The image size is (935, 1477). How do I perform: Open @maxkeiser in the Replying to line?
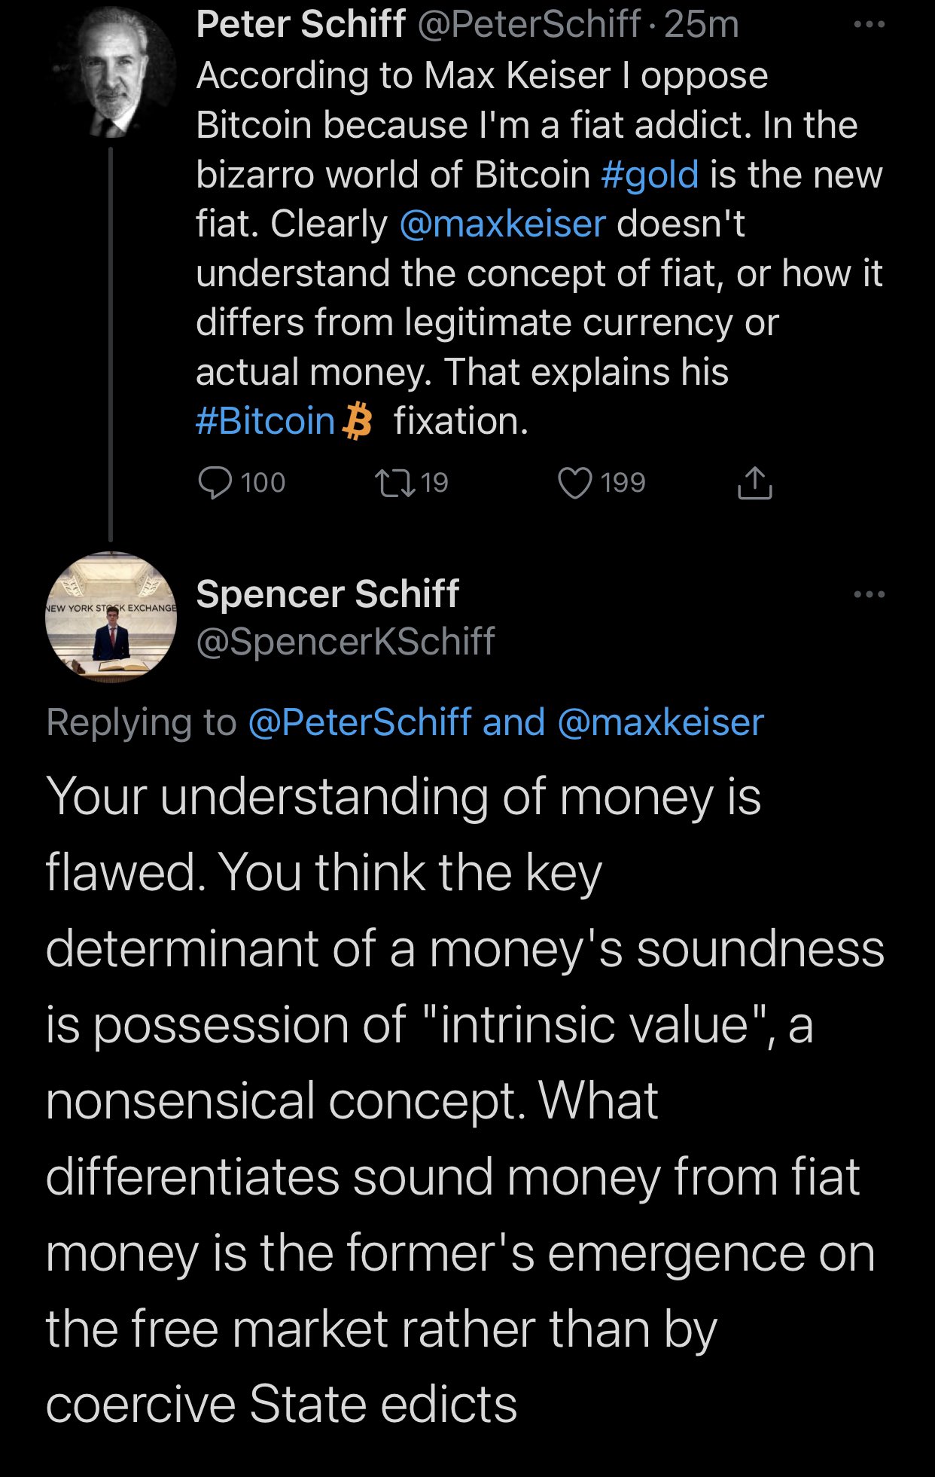point(661,722)
